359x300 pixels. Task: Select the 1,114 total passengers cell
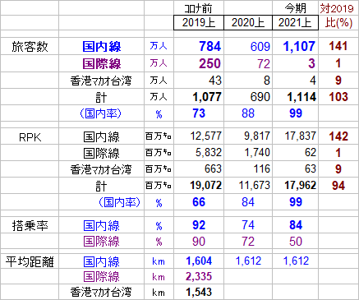[301, 97]
